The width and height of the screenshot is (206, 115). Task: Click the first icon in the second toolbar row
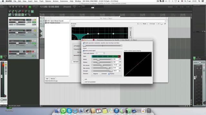(10, 15)
